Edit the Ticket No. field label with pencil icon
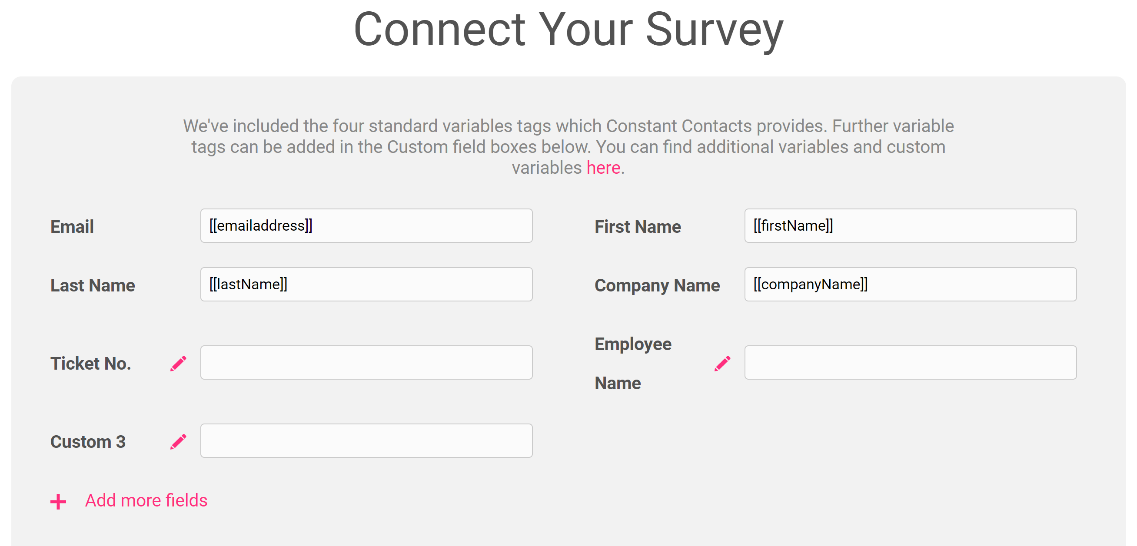Image resolution: width=1137 pixels, height=546 pixels. (178, 364)
